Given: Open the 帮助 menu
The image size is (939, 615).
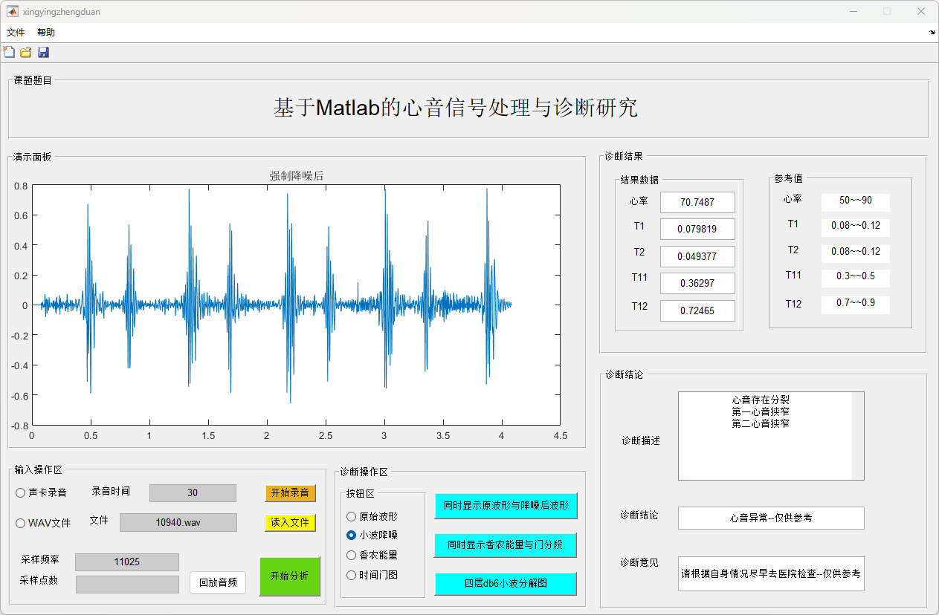Looking at the screenshot, I should pos(46,33).
